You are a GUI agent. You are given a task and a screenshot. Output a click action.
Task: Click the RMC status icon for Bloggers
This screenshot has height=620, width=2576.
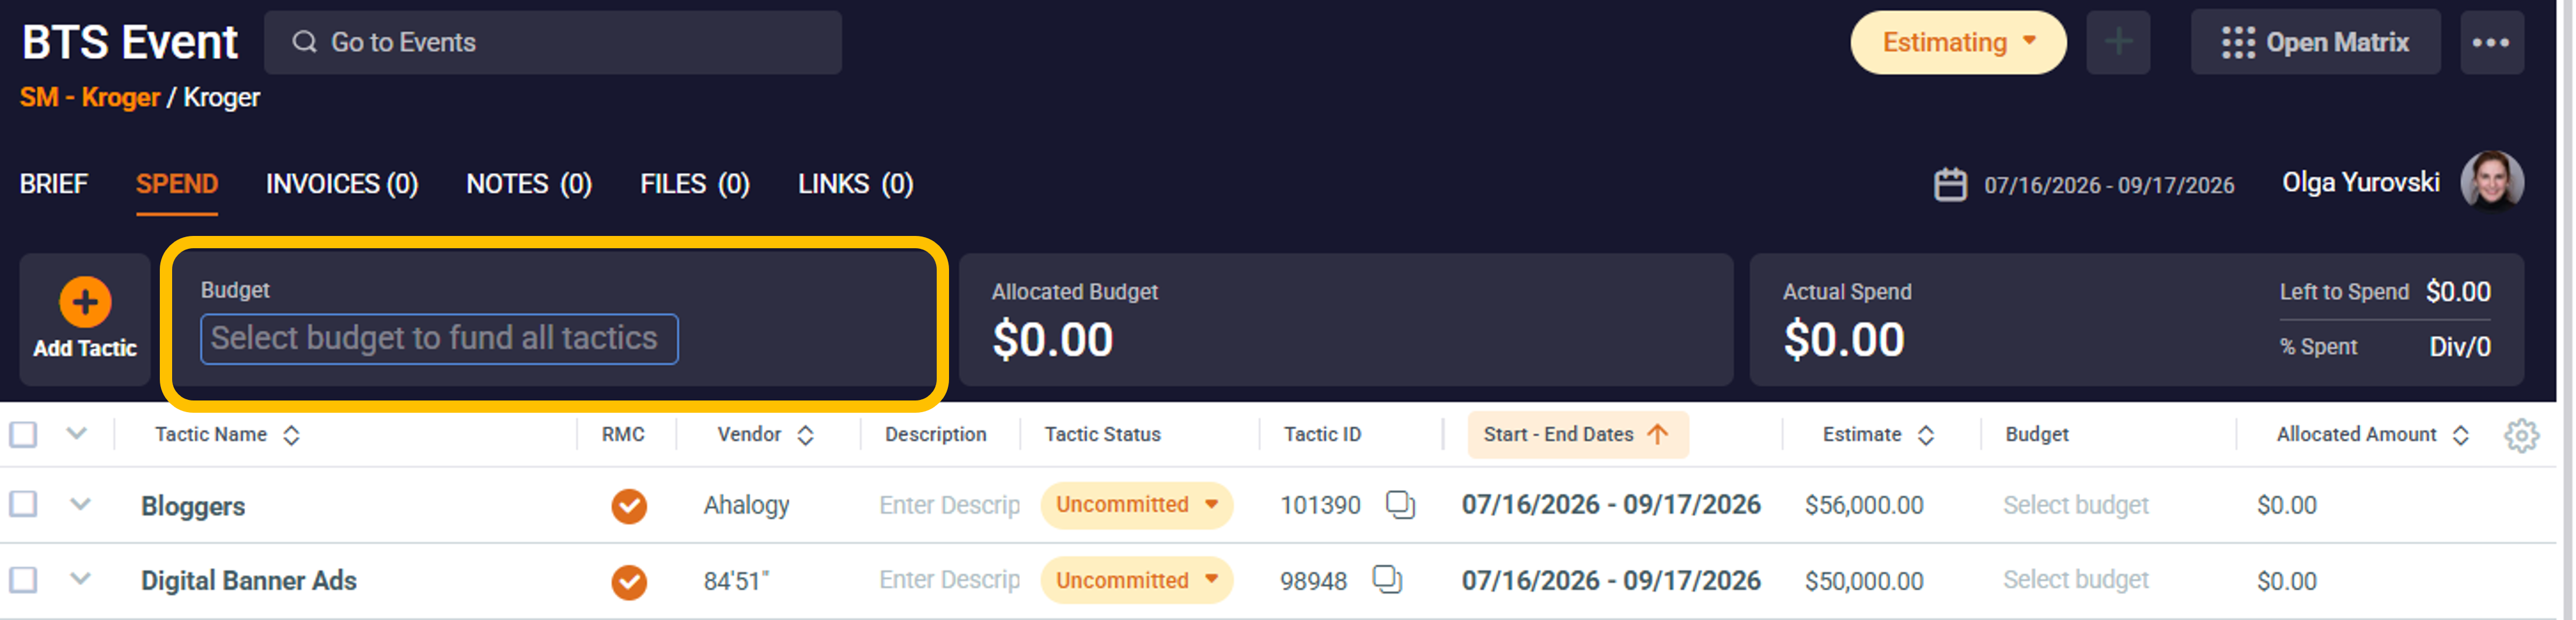click(628, 506)
